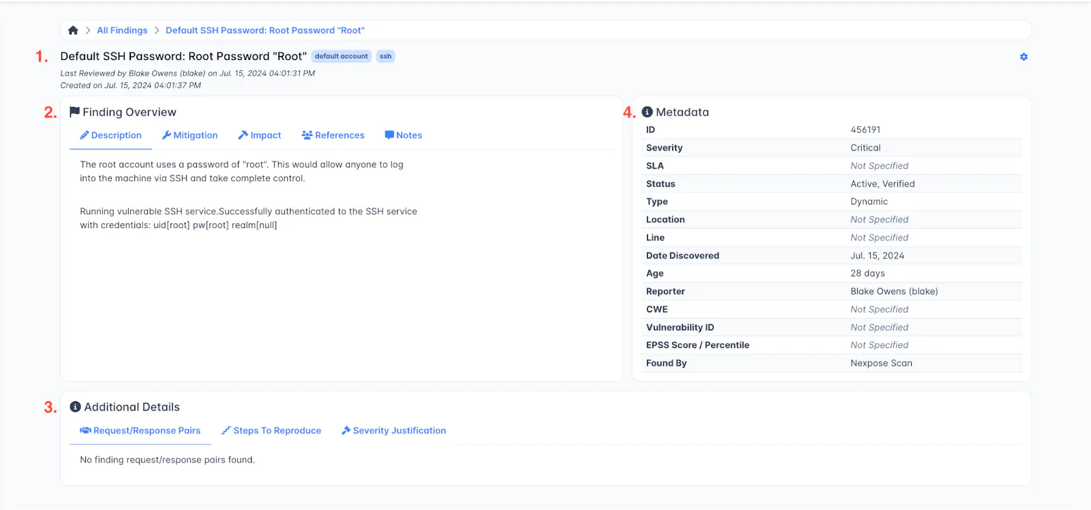
Task: Open the Steps To Reproduce tab
Action: (271, 431)
